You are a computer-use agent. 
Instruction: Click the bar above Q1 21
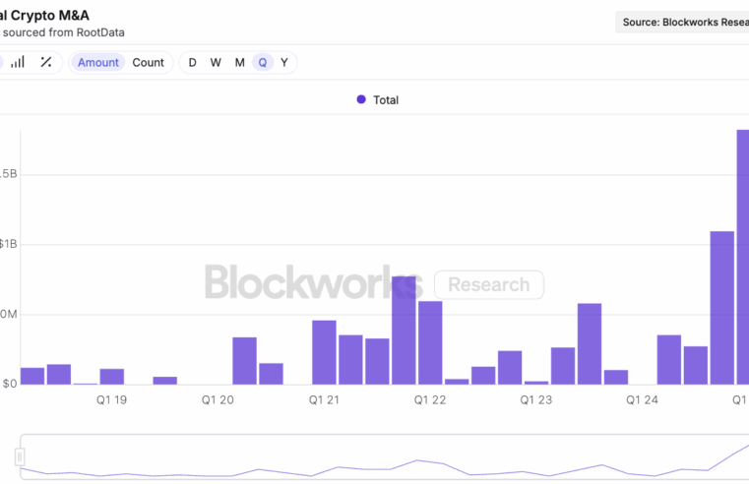point(325,352)
